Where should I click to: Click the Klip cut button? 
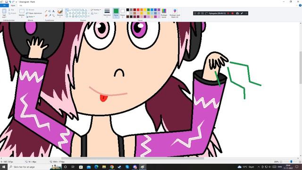[11, 9]
